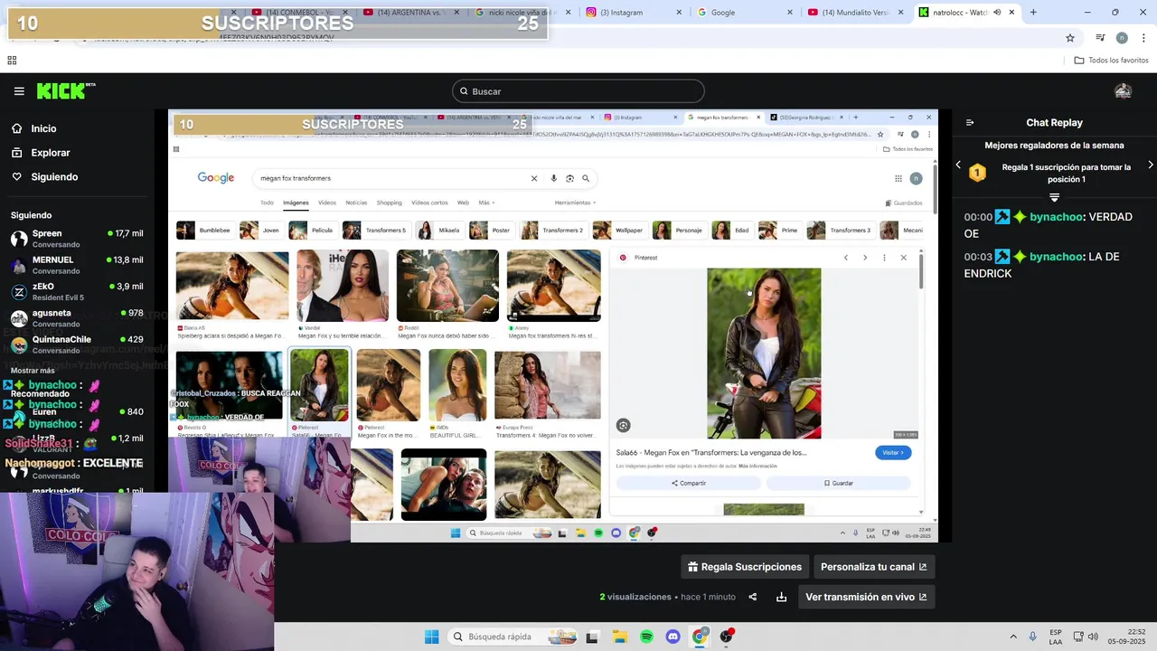Mute the natrolocc tab audio icon
This screenshot has width=1157, height=651.
[x=997, y=13]
